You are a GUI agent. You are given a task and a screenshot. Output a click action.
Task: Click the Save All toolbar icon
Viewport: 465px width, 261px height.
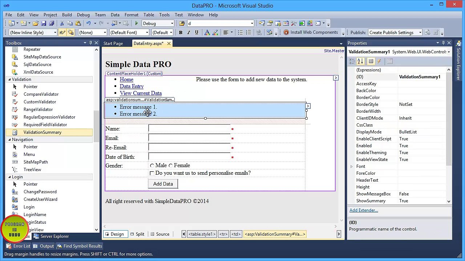pyautogui.click(x=51, y=24)
